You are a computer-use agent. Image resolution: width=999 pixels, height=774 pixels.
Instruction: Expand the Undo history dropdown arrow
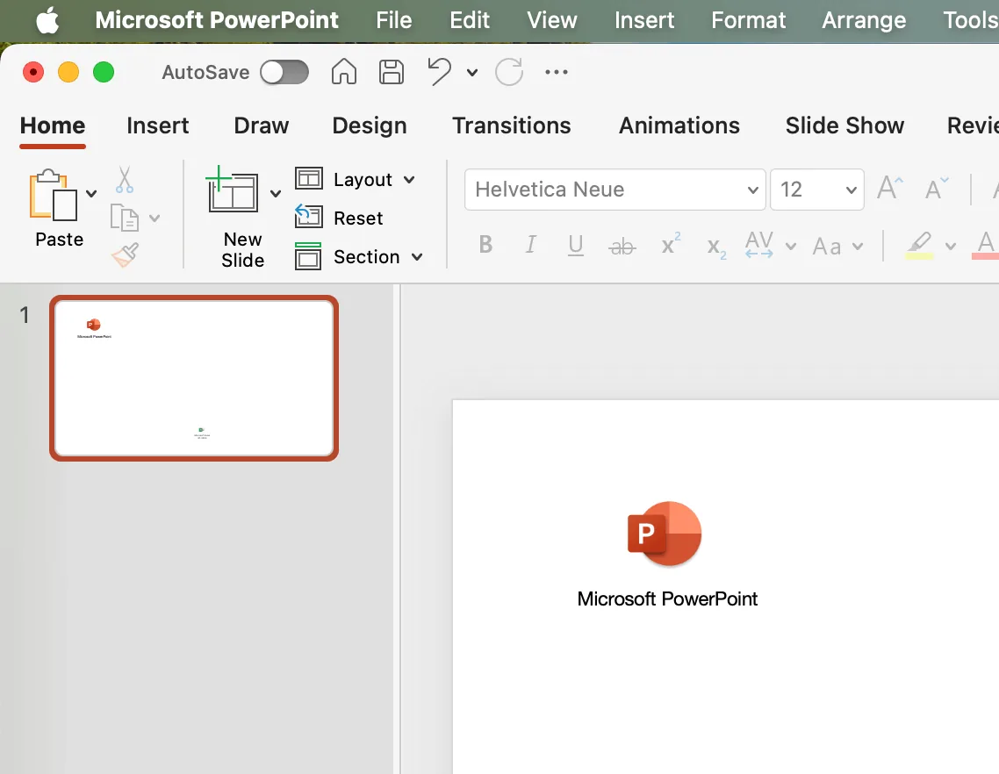pos(472,73)
